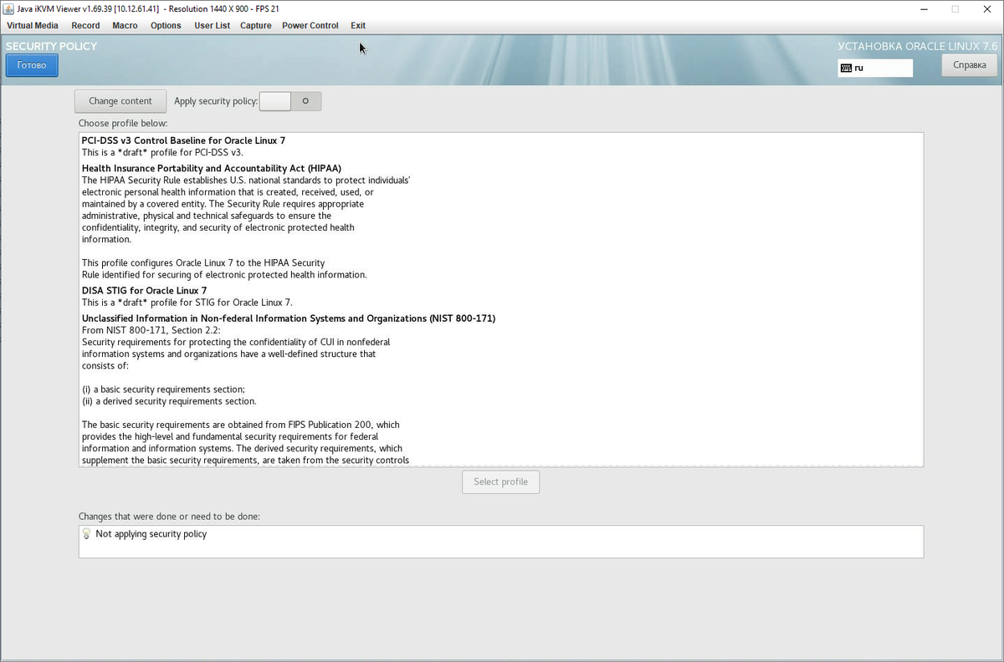Open the User List menu
This screenshot has height=662, width=1004.
coord(212,25)
